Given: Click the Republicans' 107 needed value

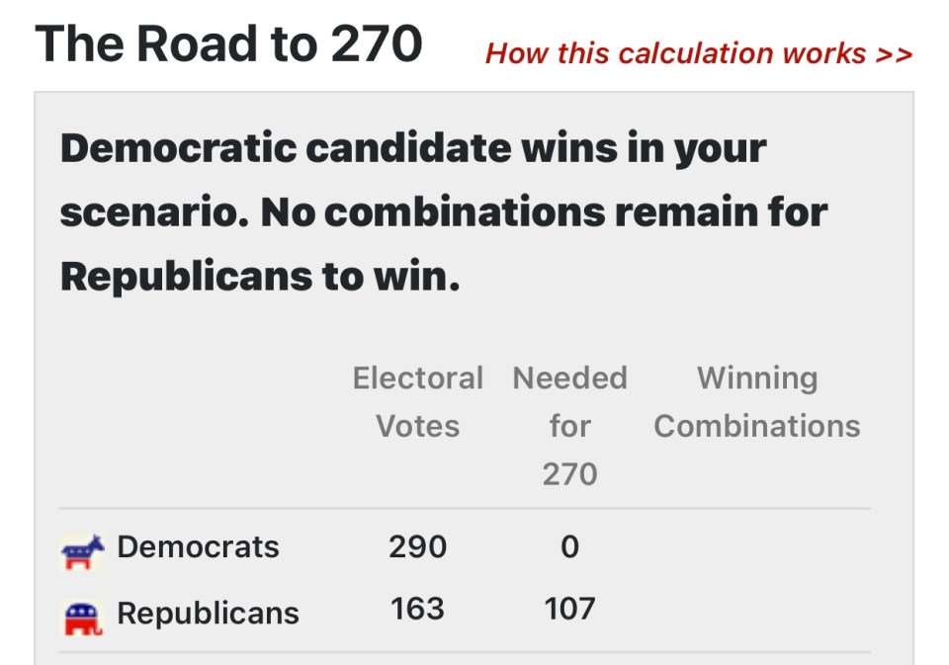Looking at the screenshot, I should click(569, 609).
